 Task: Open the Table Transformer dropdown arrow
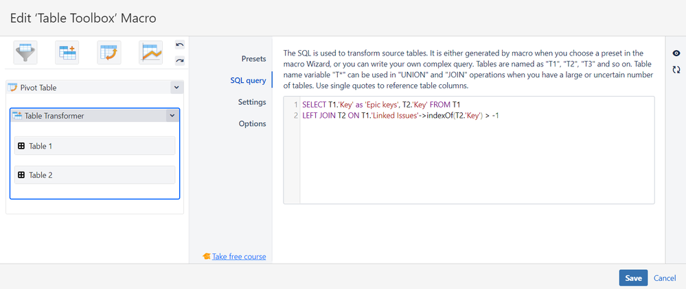(x=171, y=116)
